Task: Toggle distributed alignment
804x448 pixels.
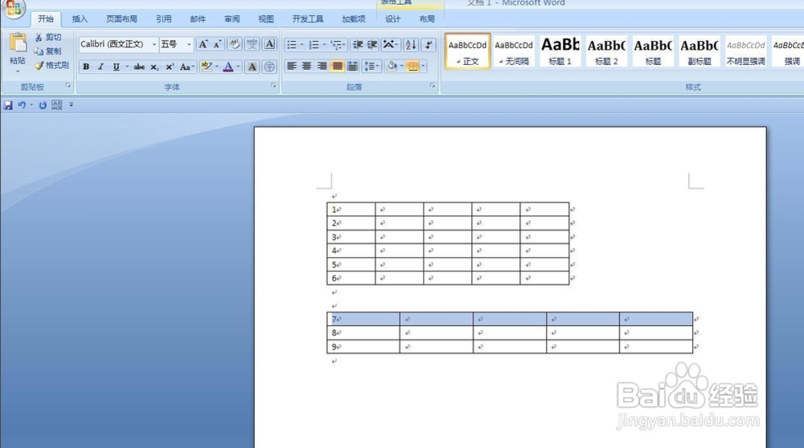Action: coord(352,66)
